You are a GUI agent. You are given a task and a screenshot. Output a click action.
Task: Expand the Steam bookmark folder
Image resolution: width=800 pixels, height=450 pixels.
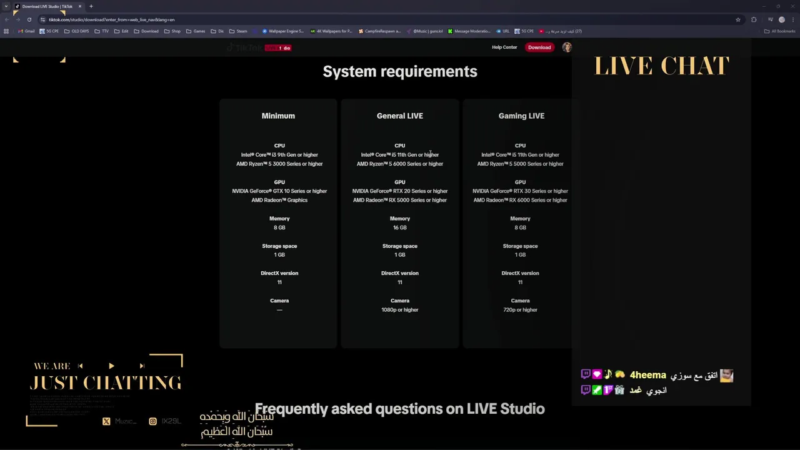pyautogui.click(x=237, y=31)
